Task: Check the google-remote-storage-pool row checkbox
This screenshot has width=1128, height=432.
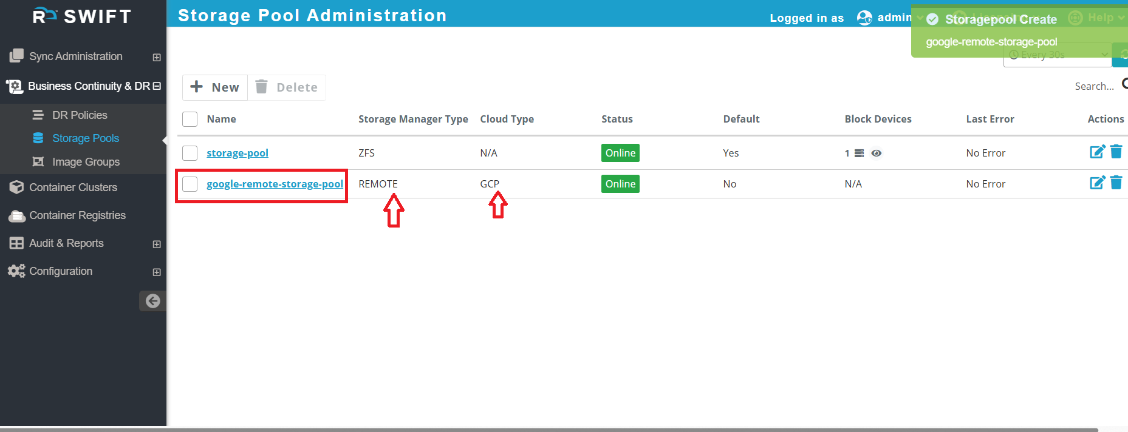Action: [x=190, y=184]
